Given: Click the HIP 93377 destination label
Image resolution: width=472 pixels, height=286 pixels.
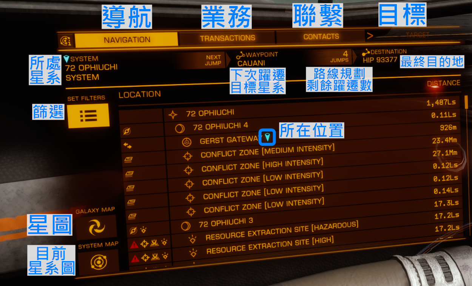Looking at the screenshot, I should tap(380, 60).
